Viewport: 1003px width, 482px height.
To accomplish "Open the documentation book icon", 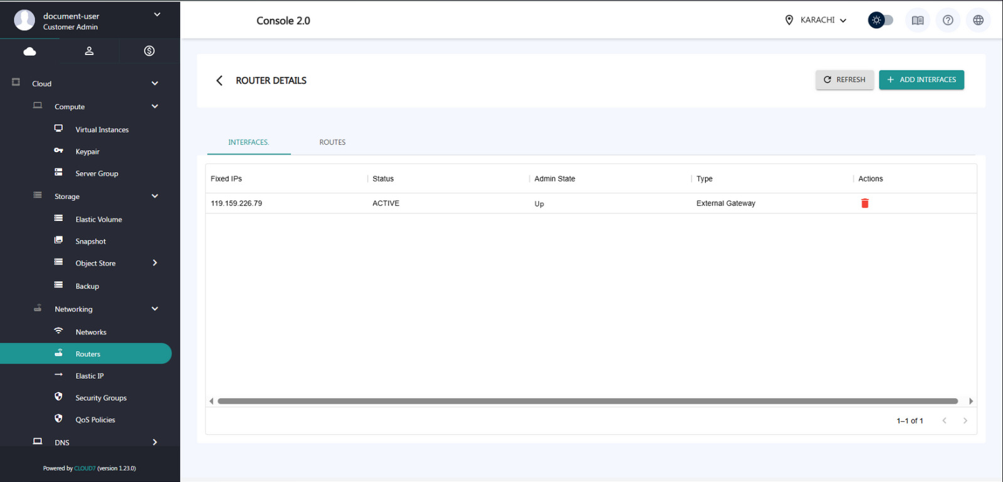I will coord(917,21).
